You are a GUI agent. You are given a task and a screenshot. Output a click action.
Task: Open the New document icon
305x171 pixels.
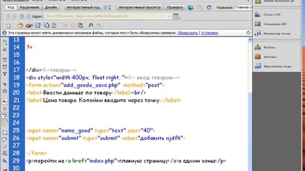8,25
